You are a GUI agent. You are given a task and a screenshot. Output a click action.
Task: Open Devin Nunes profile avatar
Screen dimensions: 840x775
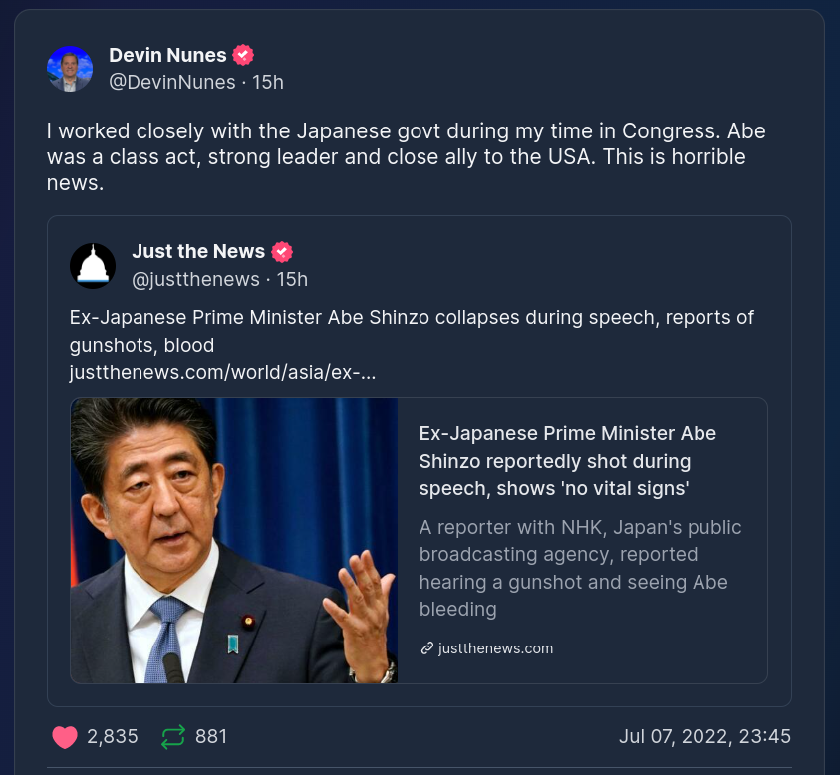[70, 69]
